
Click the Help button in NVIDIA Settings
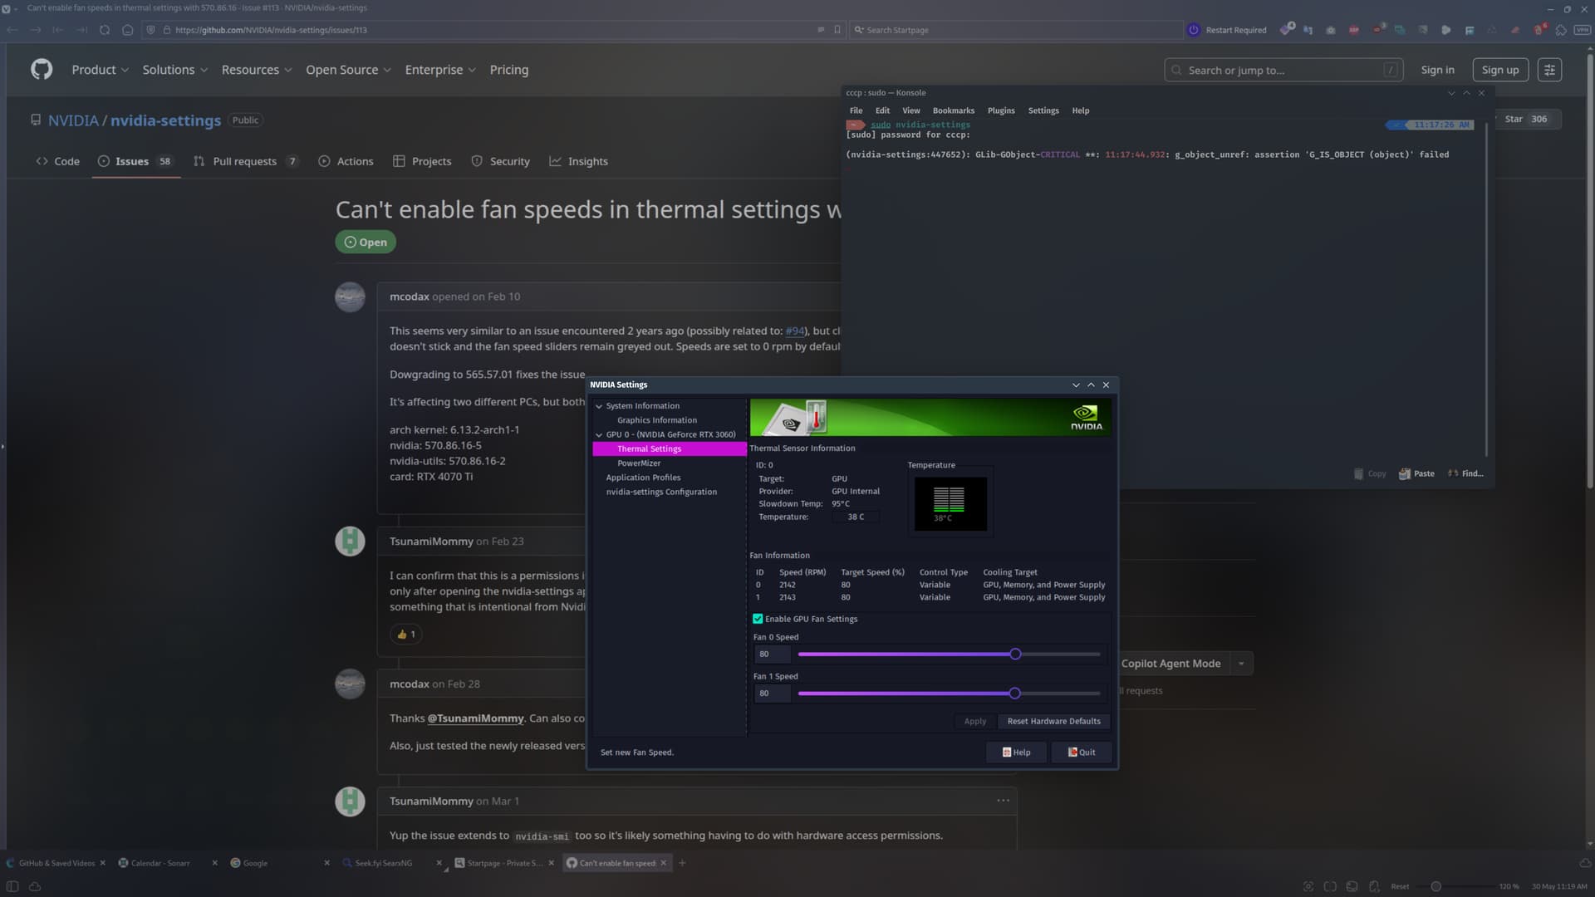click(x=1016, y=752)
